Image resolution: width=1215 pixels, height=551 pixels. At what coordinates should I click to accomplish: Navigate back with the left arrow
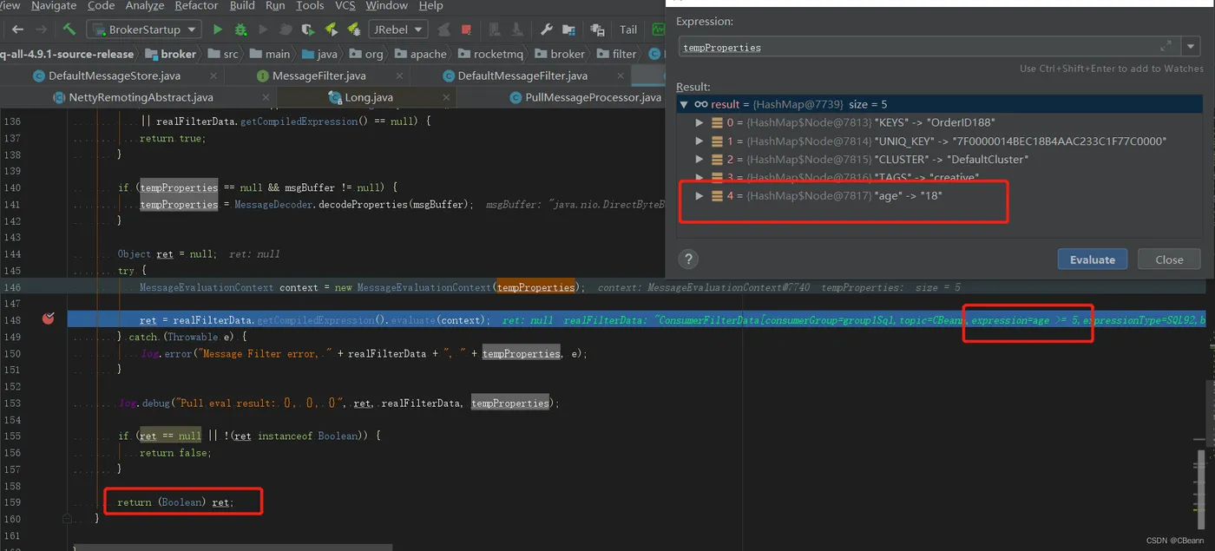coord(17,30)
